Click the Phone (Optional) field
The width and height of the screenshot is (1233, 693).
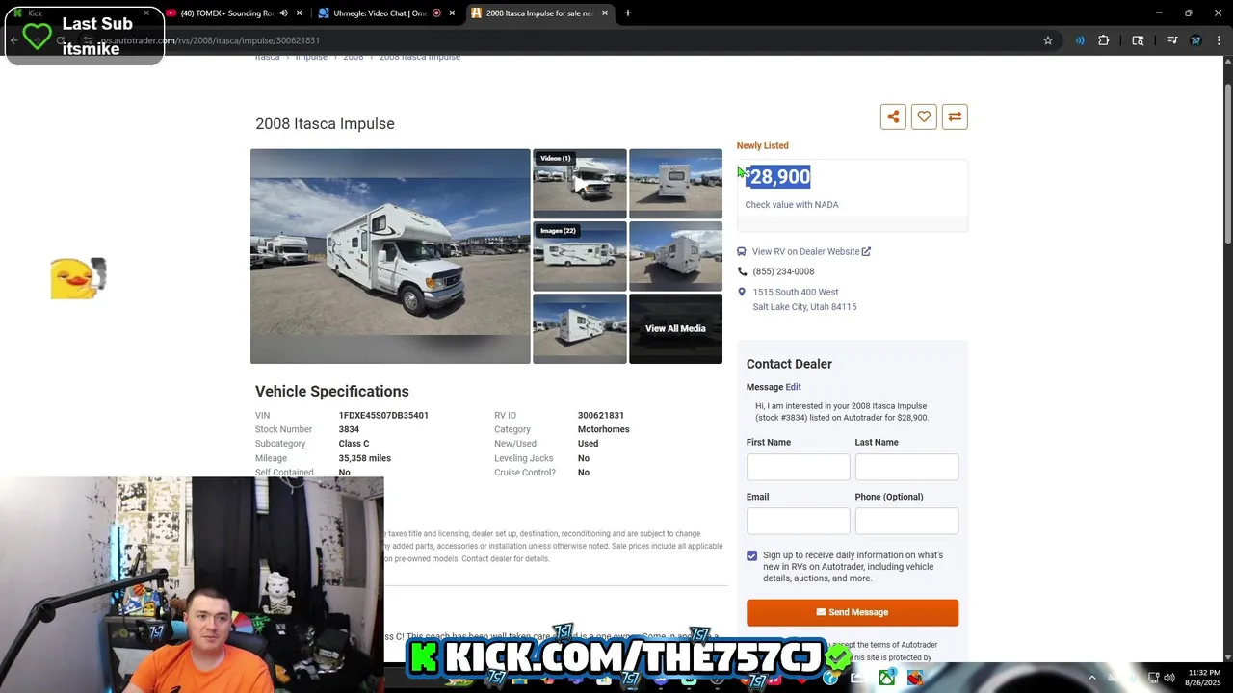(906, 521)
